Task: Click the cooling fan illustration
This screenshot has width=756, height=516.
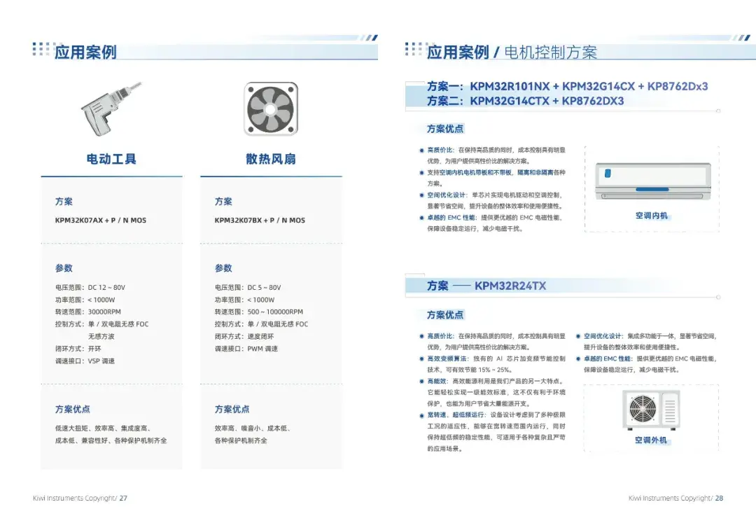Action: pyautogui.click(x=271, y=109)
